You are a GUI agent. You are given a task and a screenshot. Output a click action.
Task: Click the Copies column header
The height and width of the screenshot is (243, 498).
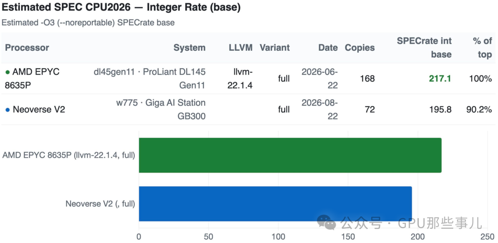click(x=360, y=47)
